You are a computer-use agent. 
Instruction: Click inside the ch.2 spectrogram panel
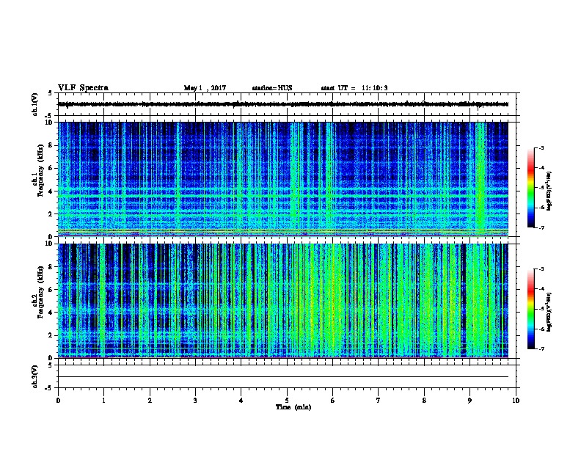(283, 301)
